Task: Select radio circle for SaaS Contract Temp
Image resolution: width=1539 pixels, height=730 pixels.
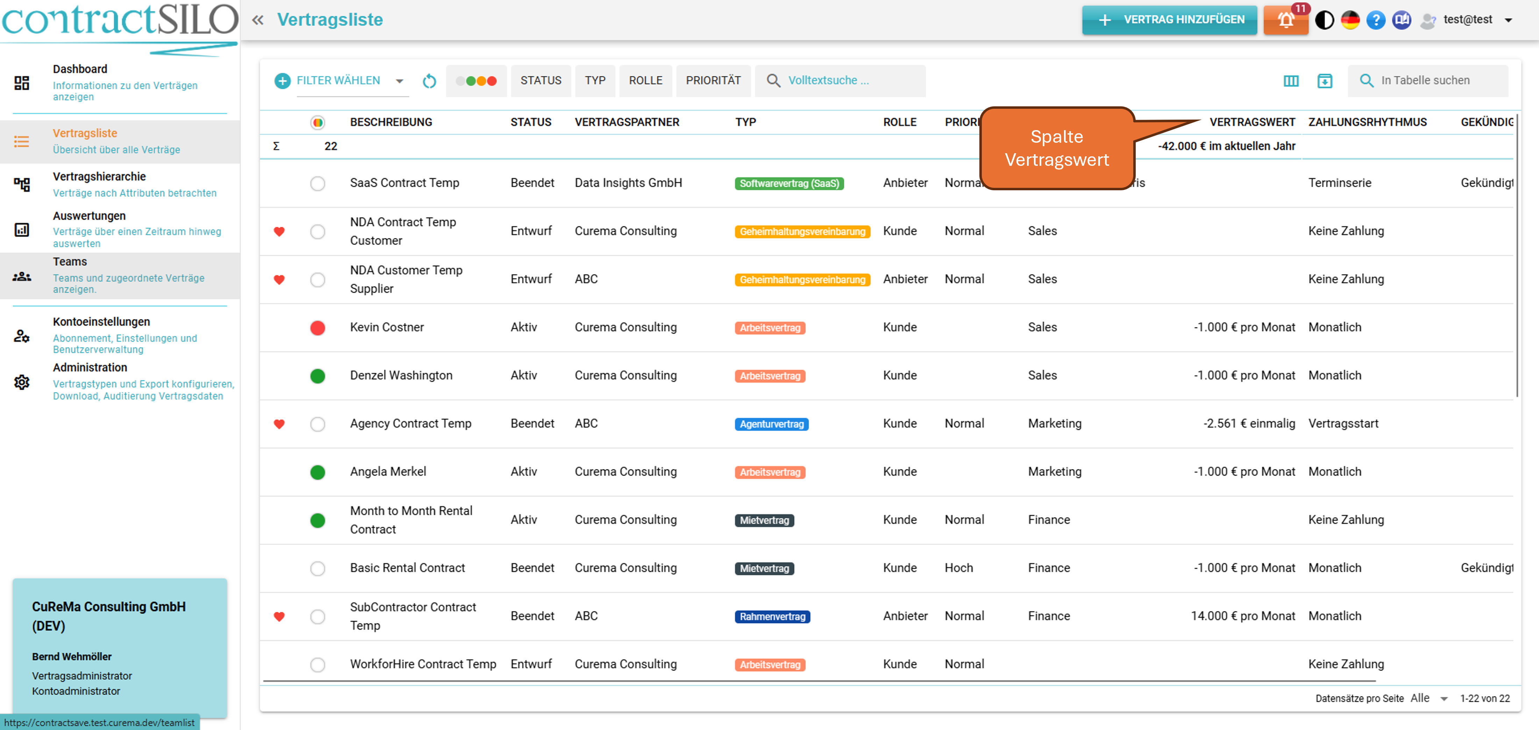Action: coord(318,183)
